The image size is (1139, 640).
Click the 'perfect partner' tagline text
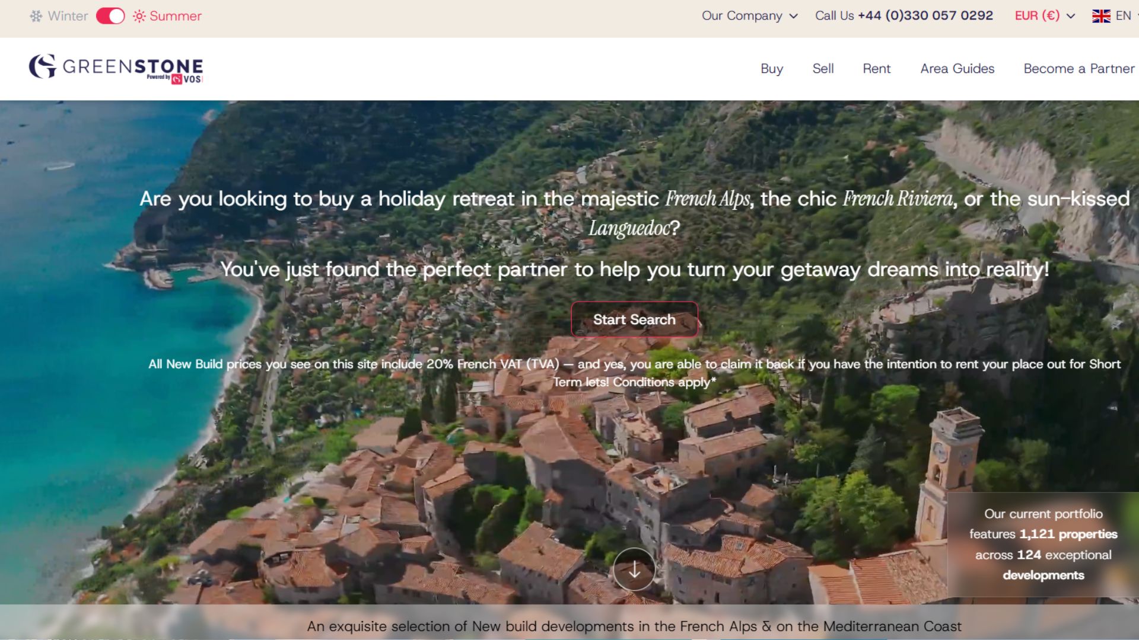point(634,270)
